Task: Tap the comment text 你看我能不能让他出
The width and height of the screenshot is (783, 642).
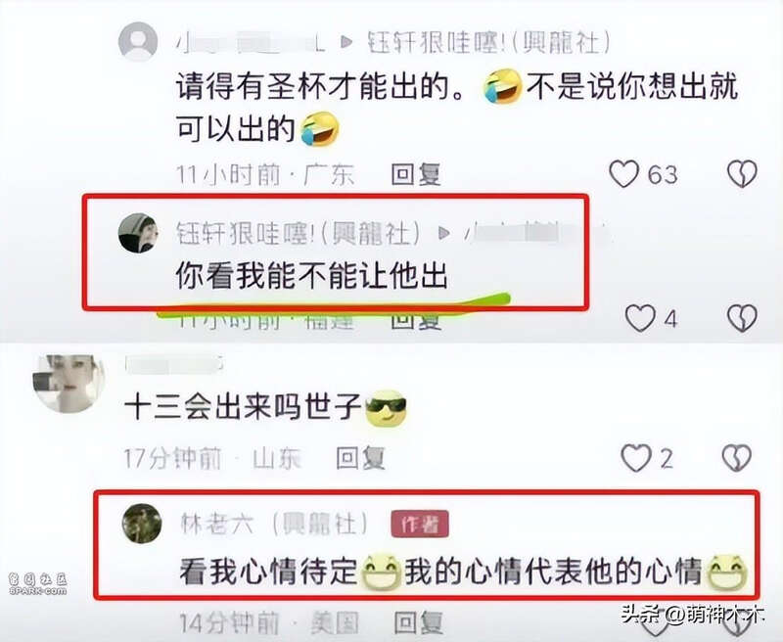Action: 311,276
